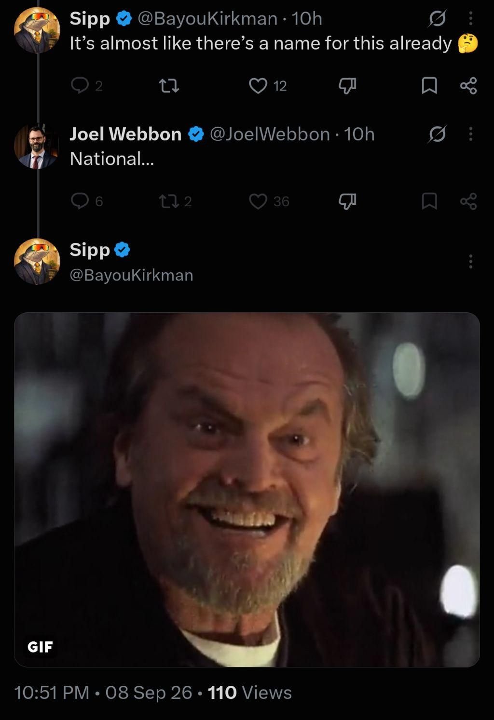Repost Joel Webbon's tweet
494x720 pixels.
tap(175, 201)
